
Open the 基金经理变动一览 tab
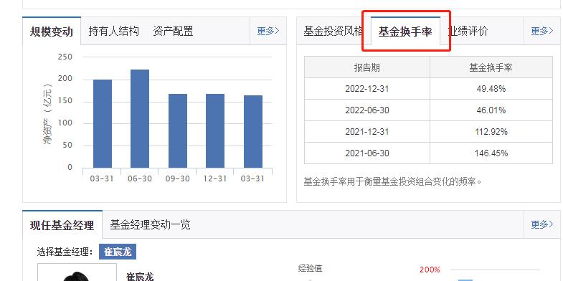coord(150,225)
